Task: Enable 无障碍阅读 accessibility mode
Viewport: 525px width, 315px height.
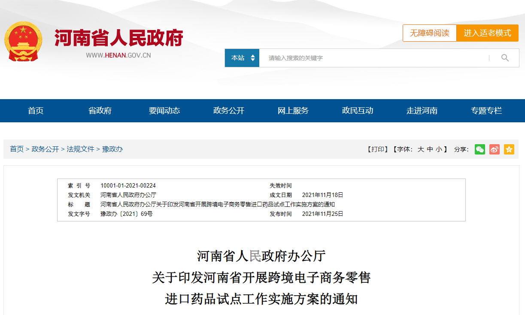Action: (429, 33)
